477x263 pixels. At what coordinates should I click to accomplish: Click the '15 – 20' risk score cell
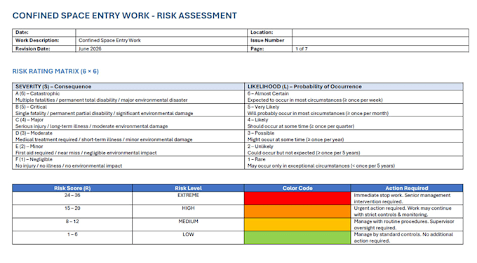(72, 211)
